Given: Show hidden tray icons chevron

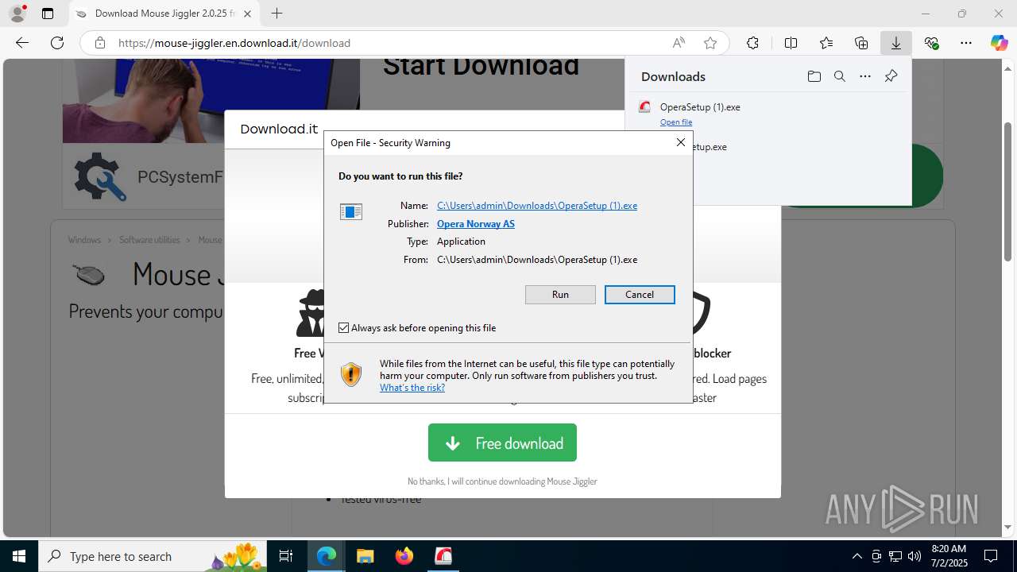Looking at the screenshot, I should coord(857,556).
